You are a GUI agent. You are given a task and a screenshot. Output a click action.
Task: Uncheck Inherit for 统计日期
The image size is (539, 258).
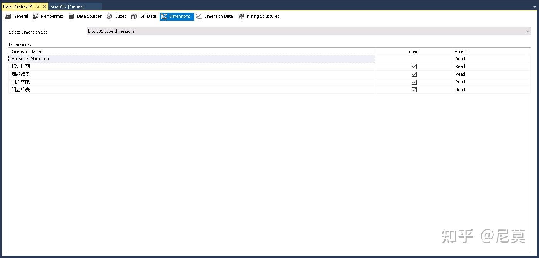[414, 66]
